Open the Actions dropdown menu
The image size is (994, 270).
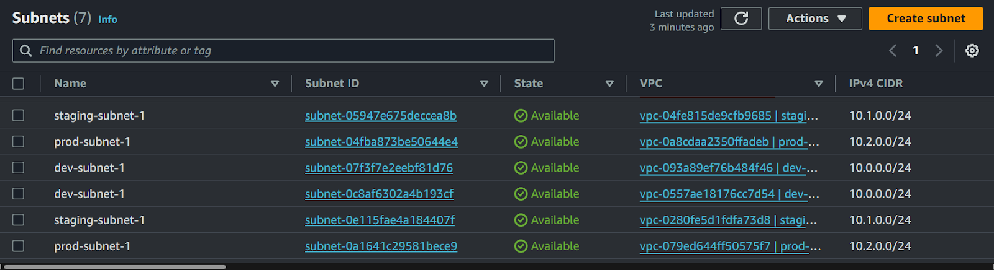pos(815,19)
